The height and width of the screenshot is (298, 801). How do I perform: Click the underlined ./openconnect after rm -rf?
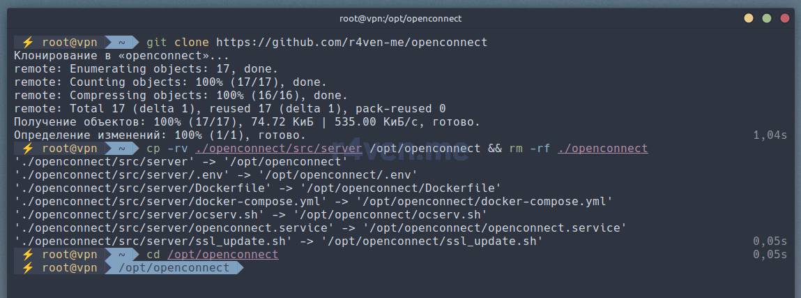602,149
